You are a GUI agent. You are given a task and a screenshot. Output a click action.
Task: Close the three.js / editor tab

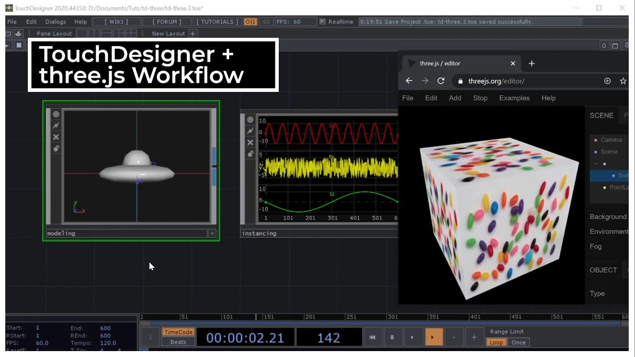pyautogui.click(x=513, y=63)
